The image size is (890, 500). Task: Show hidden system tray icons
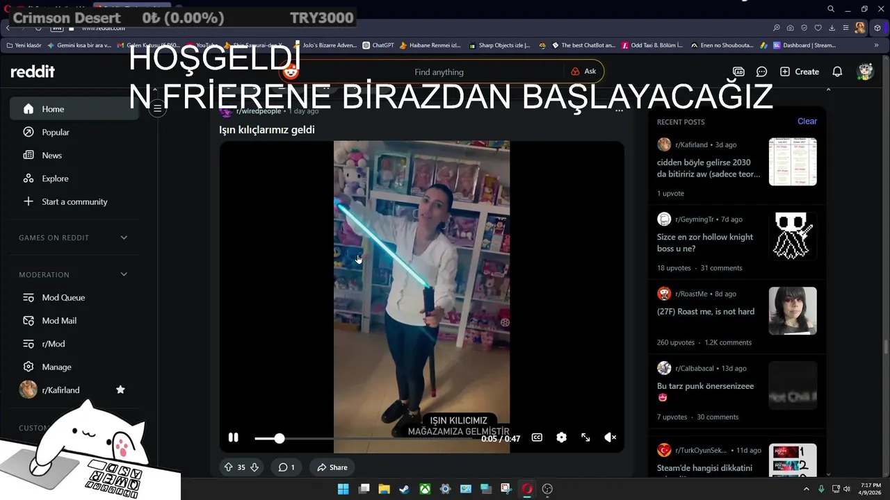point(807,489)
